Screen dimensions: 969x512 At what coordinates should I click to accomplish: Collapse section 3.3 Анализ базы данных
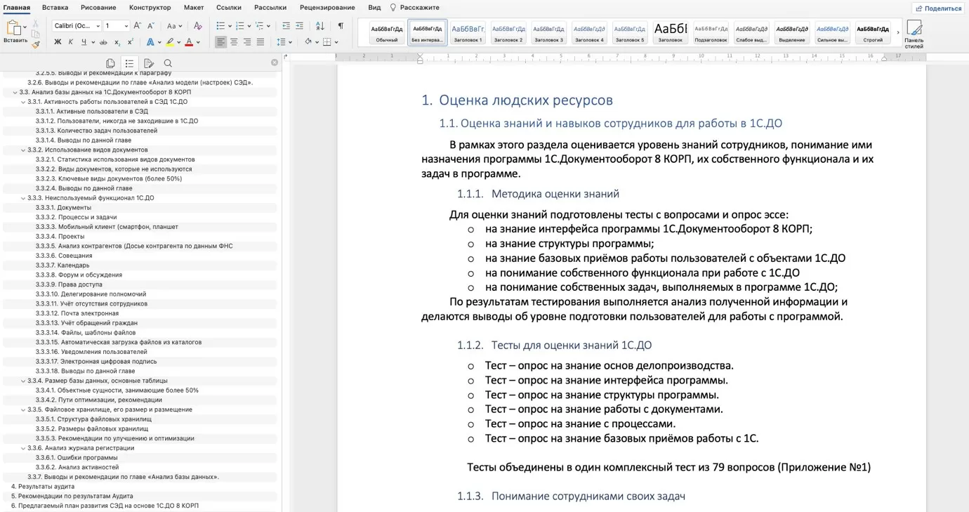click(x=15, y=92)
